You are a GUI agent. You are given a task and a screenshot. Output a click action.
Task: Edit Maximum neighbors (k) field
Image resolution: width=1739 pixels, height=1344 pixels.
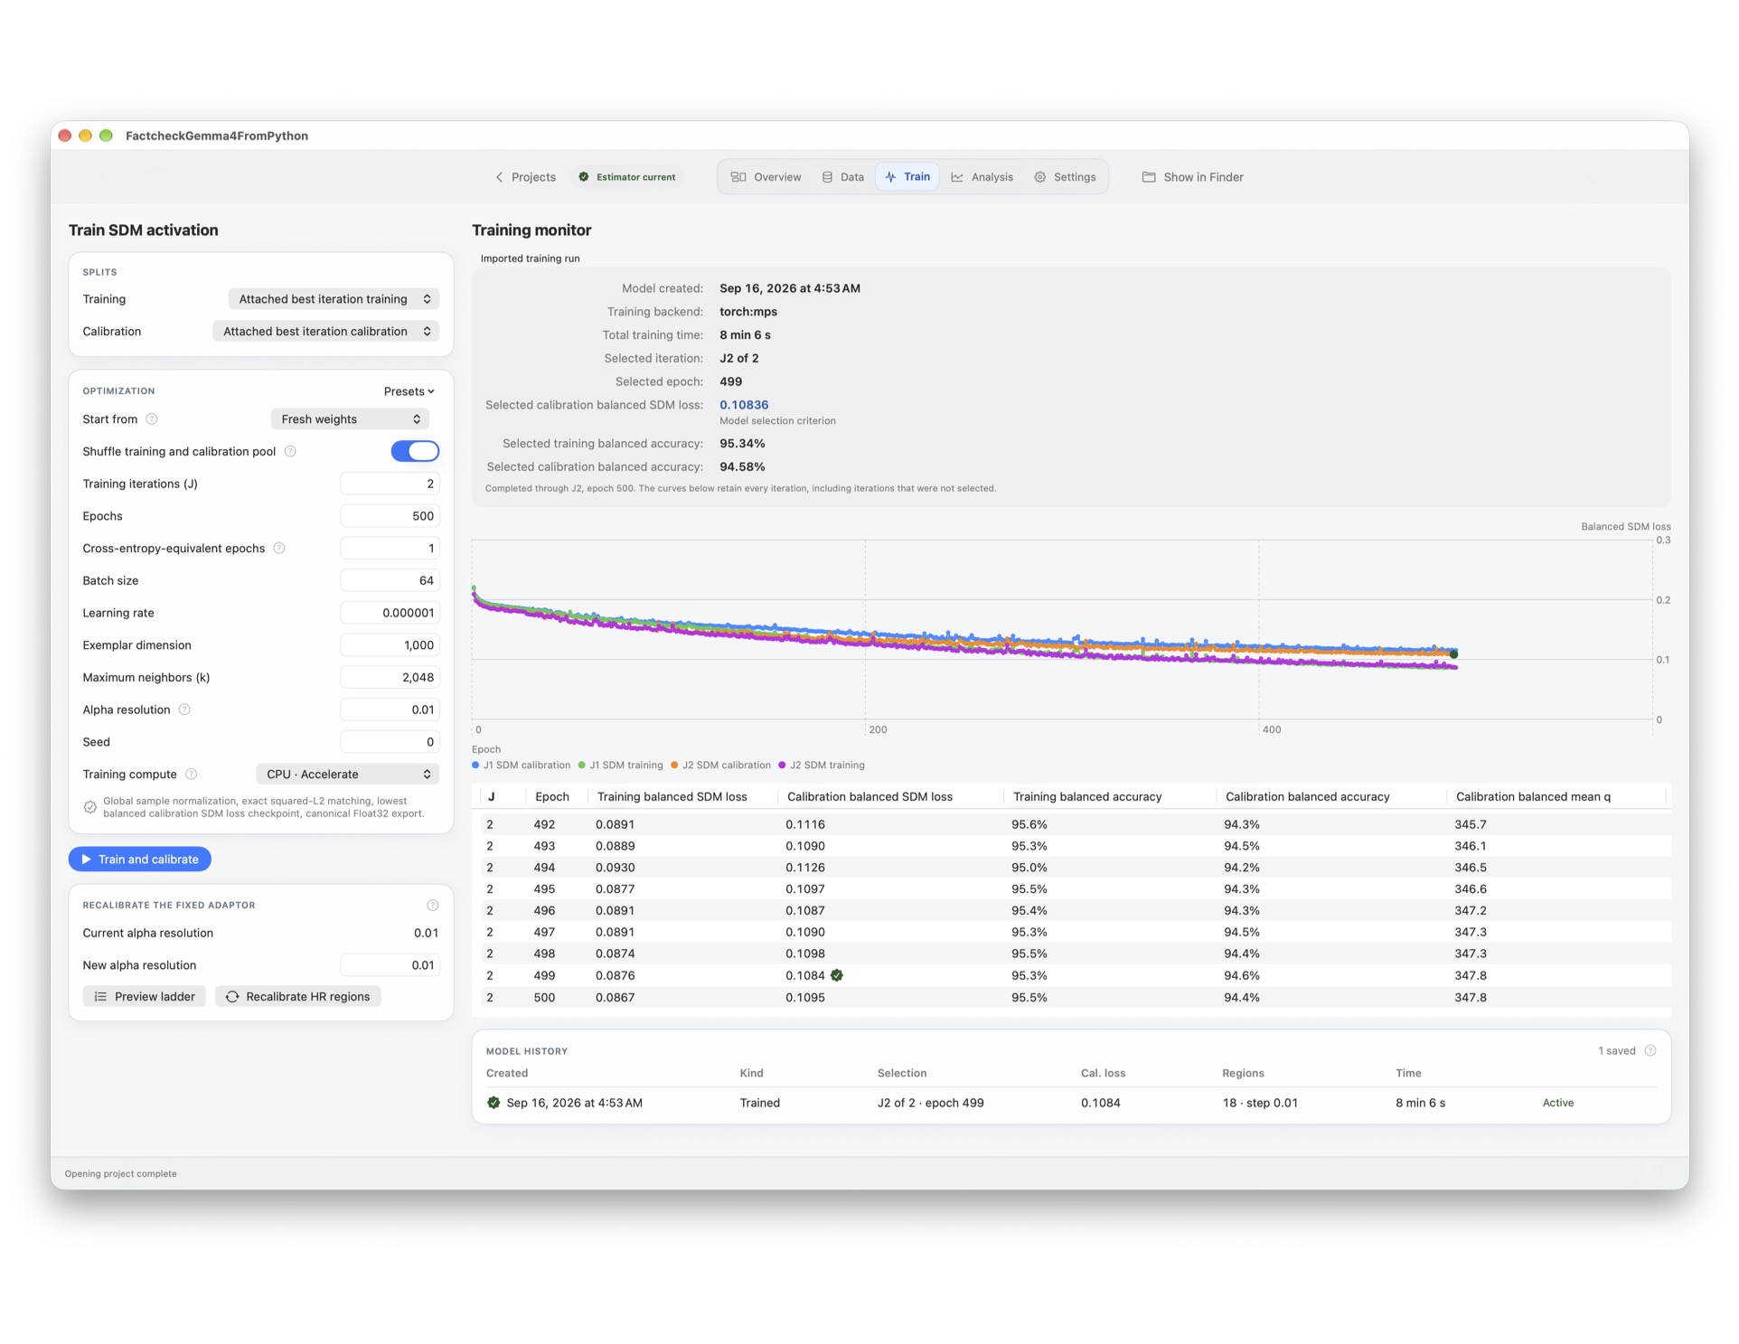(x=390, y=678)
